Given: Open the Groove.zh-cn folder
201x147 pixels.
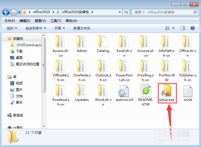Looking at the screenshot, I should pyautogui.click(x=145, y=46).
